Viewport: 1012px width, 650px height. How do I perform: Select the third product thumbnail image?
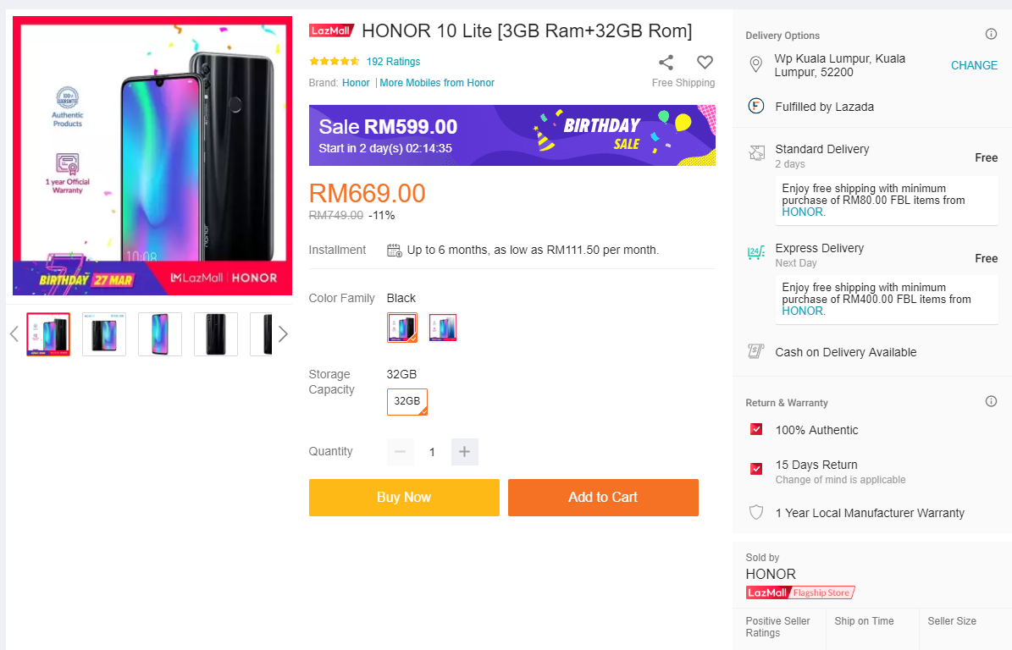coord(160,334)
